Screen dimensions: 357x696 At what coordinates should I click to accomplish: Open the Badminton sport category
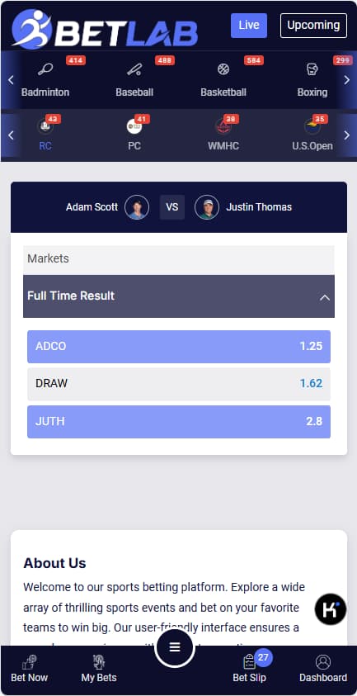click(x=45, y=80)
